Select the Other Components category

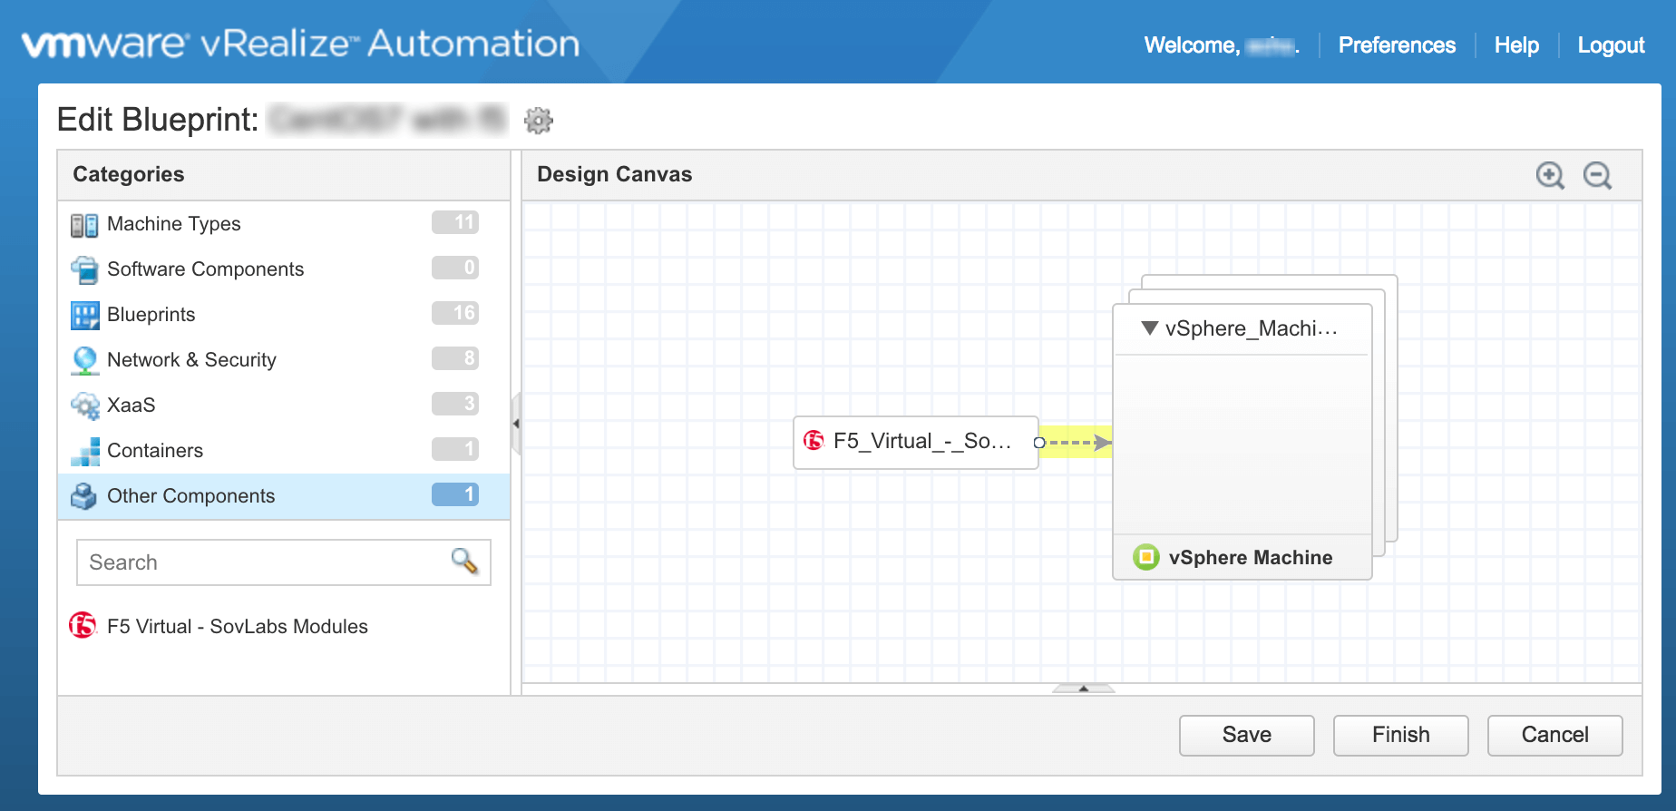tap(284, 496)
